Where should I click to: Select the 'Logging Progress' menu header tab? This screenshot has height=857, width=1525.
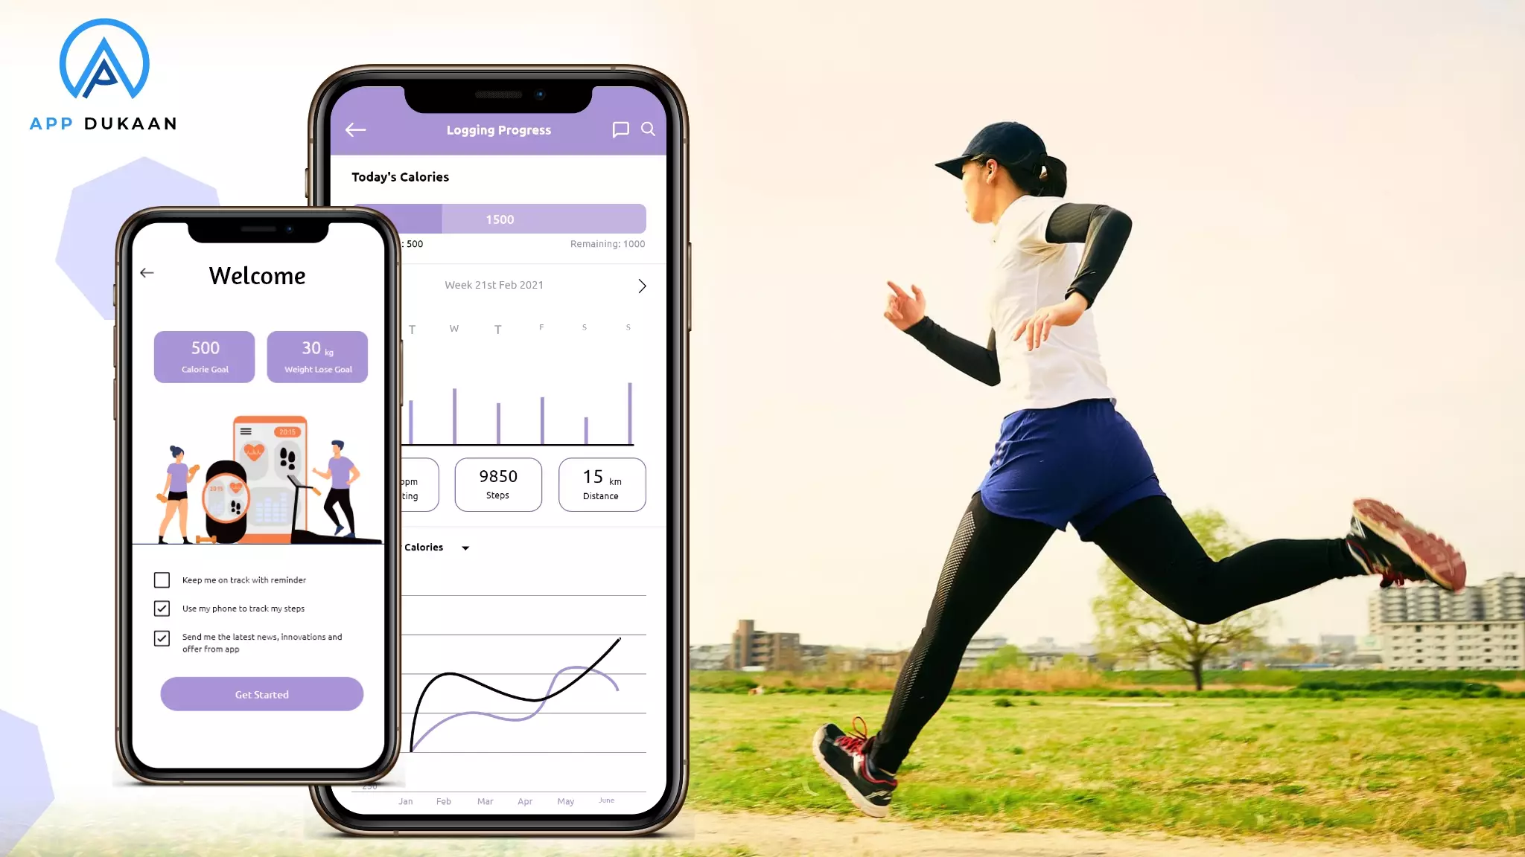click(499, 129)
